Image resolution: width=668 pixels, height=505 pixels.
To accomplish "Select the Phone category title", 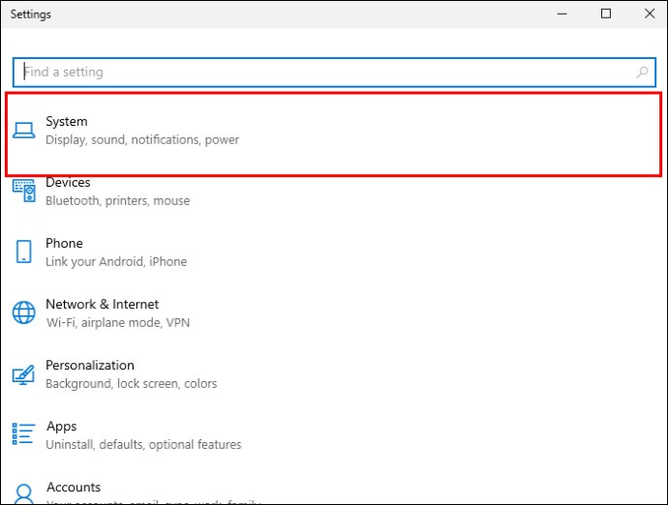I will (x=64, y=244).
